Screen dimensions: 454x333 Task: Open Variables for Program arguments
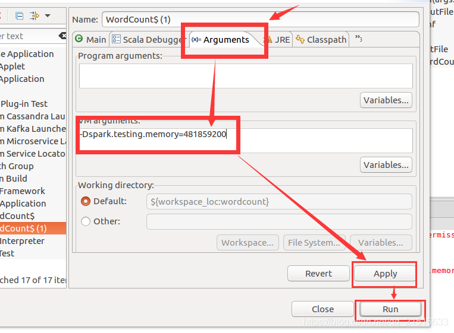point(386,100)
